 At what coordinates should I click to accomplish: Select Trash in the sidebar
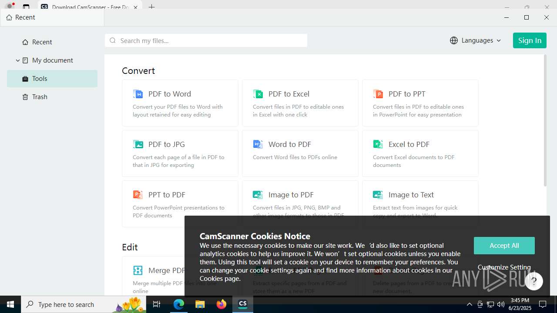point(52,97)
